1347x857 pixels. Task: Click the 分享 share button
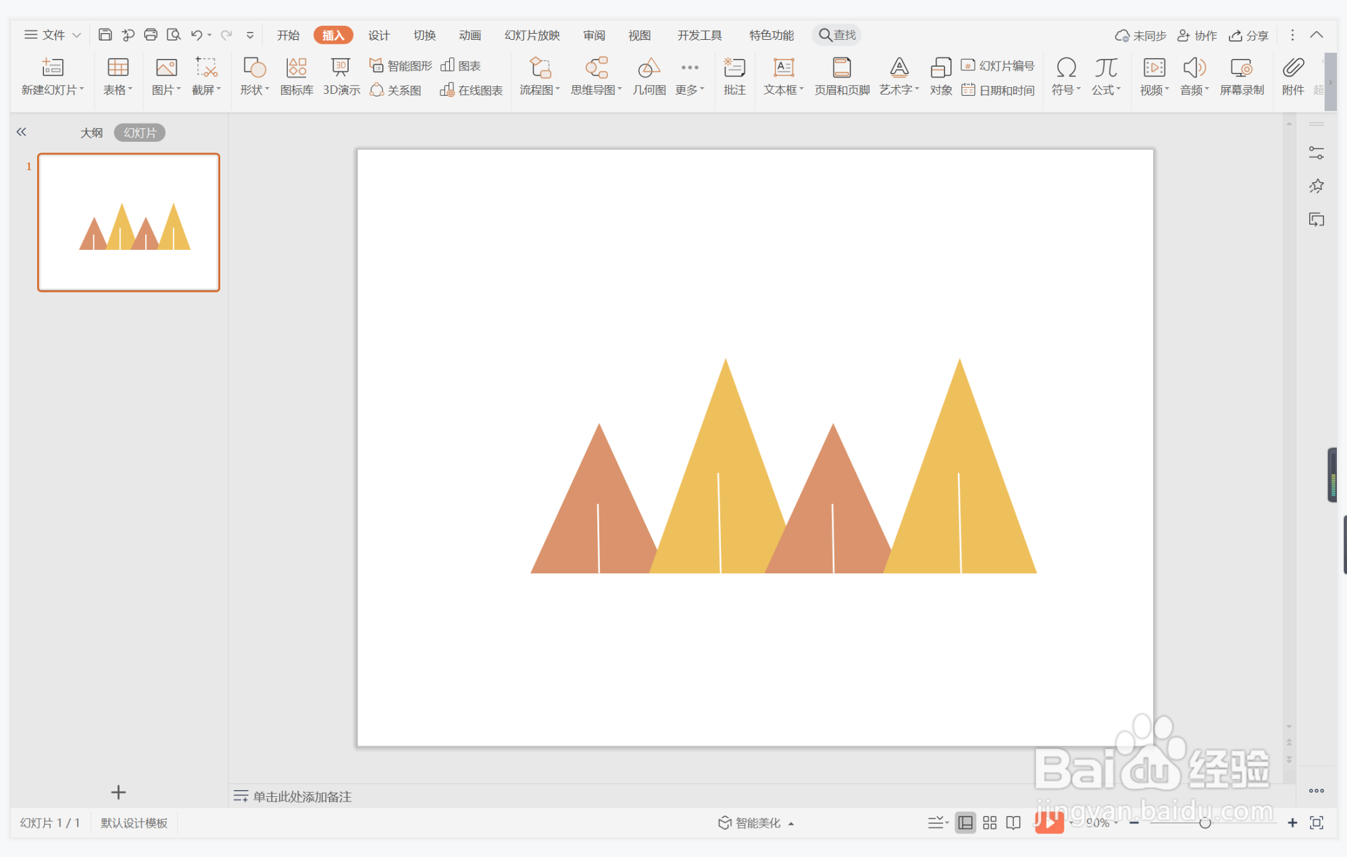pyautogui.click(x=1248, y=35)
